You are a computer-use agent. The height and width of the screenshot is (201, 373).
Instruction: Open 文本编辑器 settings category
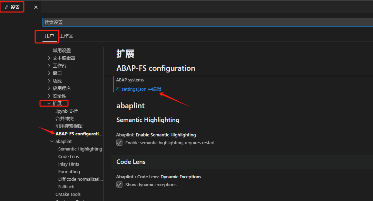64,58
